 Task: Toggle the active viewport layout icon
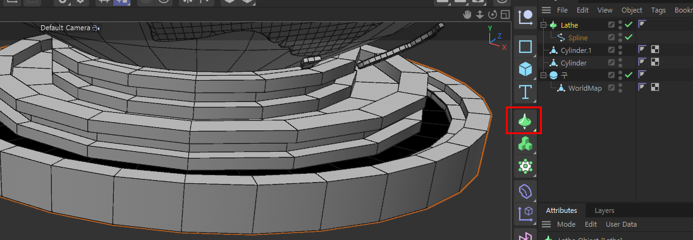tap(505, 15)
